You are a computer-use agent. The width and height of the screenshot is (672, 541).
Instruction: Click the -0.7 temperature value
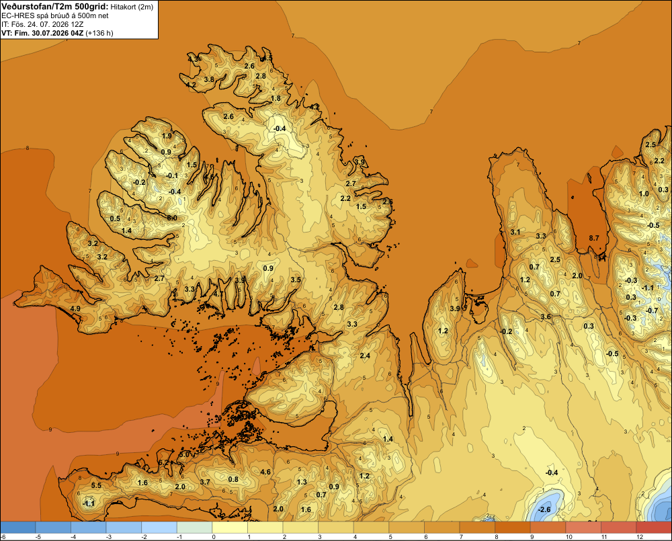(652, 310)
